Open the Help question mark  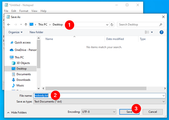click(161, 32)
